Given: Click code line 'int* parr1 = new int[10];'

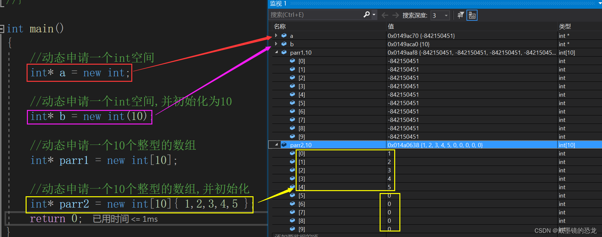Looking at the screenshot, I should pos(104,160).
